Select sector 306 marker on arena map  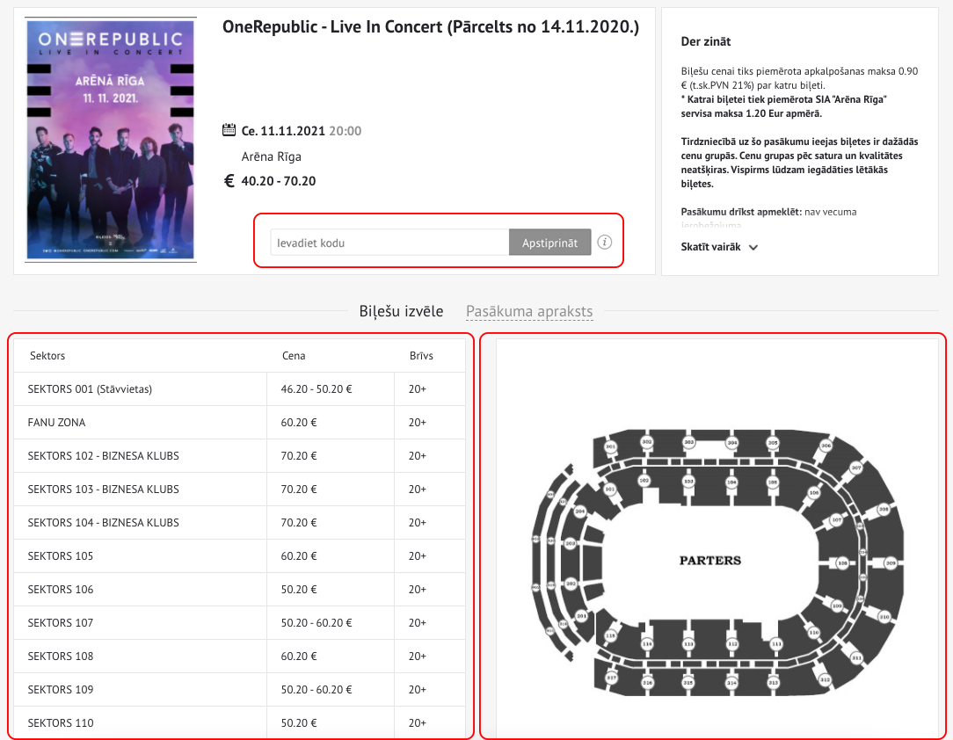[x=826, y=446]
